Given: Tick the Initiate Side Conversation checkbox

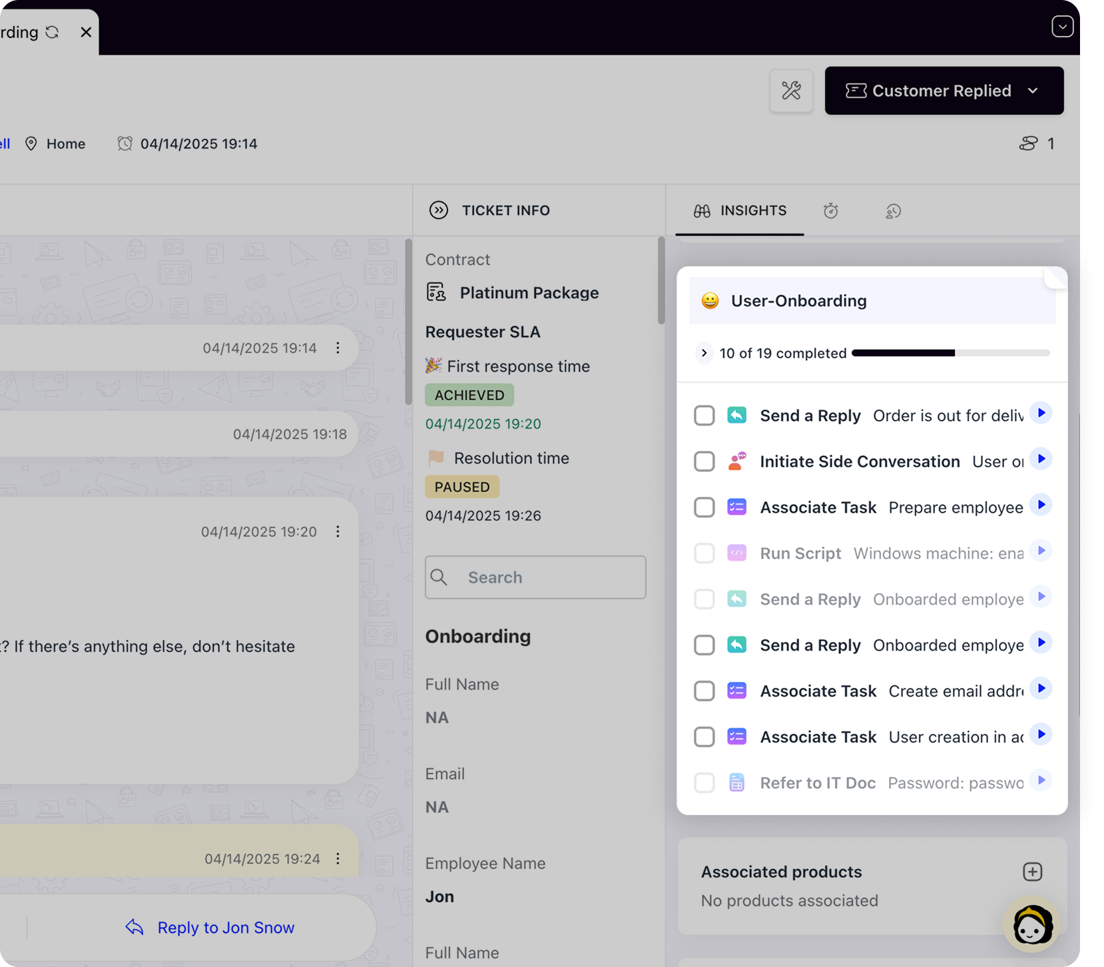Looking at the screenshot, I should pos(704,462).
